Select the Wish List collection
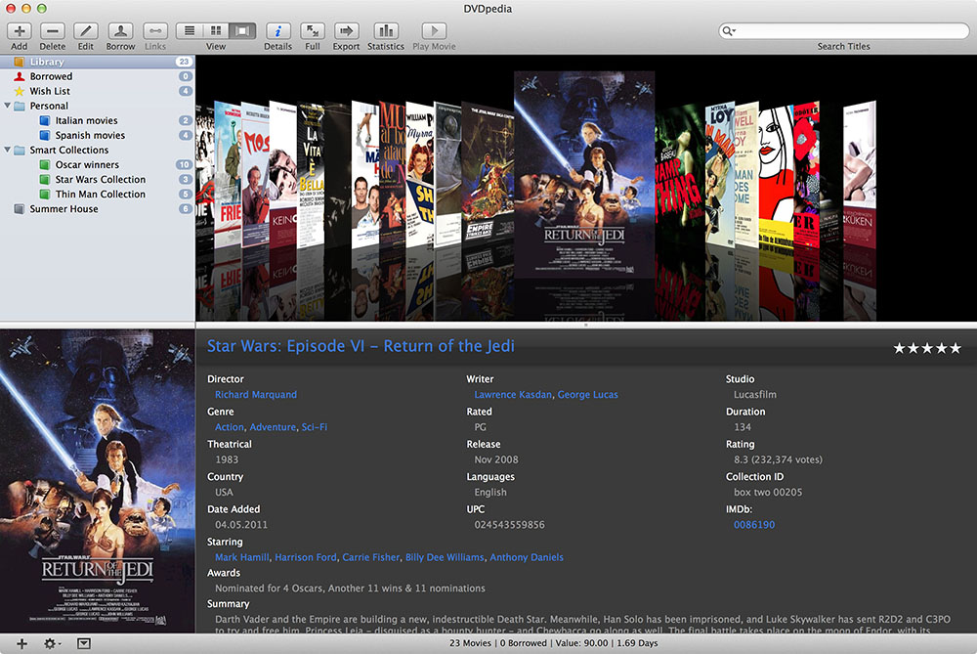 point(50,91)
